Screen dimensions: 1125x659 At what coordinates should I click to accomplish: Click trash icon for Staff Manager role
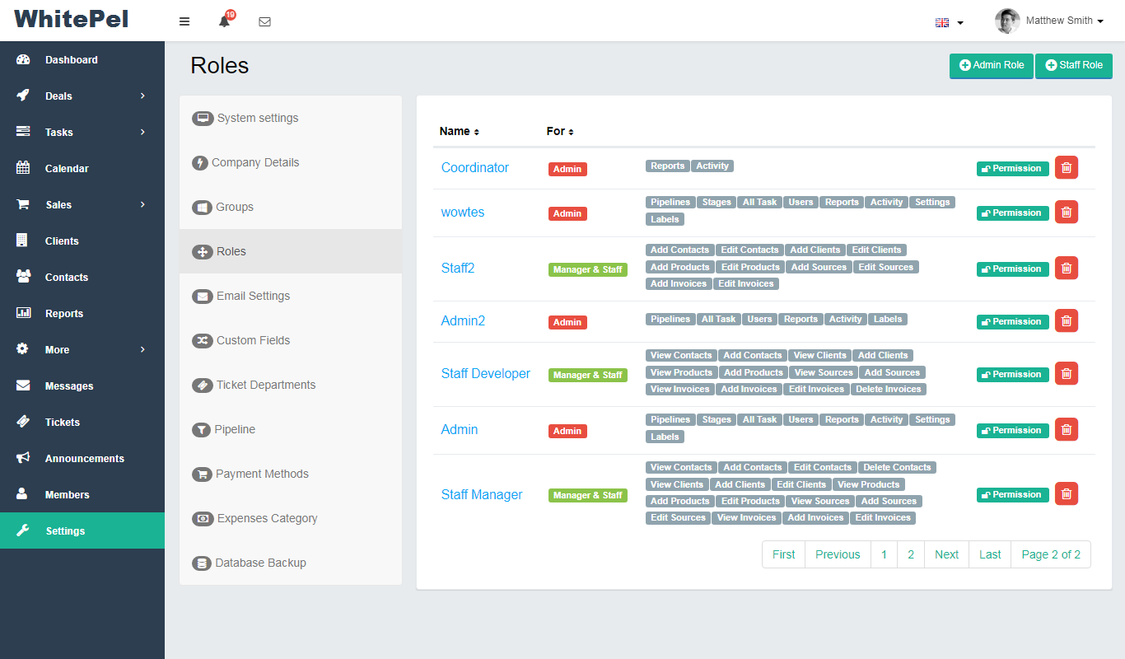coord(1066,494)
